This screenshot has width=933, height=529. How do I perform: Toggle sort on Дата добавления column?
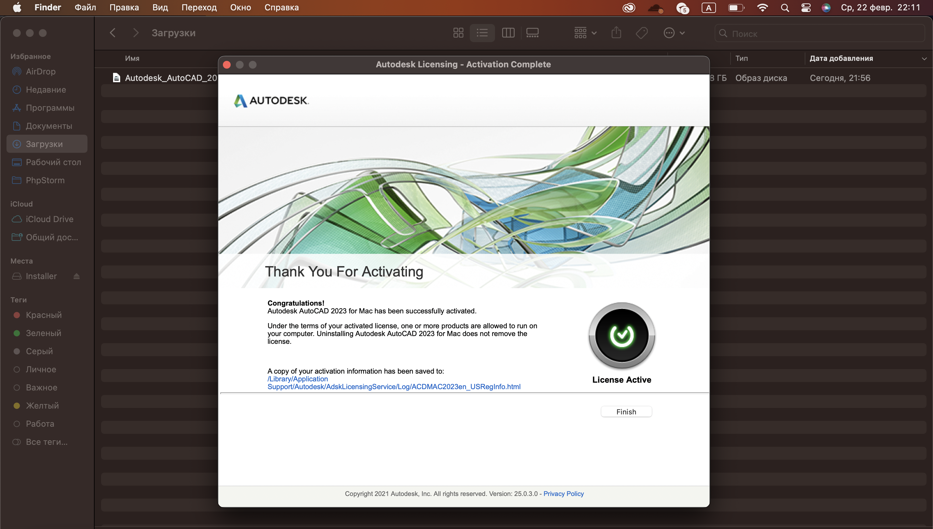pyautogui.click(x=841, y=59)
